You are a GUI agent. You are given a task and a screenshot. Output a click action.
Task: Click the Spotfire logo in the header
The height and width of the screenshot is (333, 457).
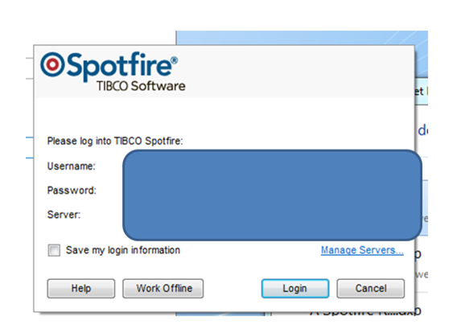(x=109, y=66)
